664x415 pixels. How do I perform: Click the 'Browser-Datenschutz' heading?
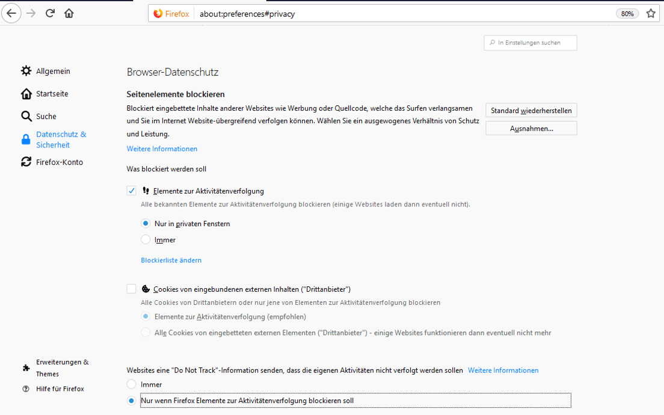point(173,72)
